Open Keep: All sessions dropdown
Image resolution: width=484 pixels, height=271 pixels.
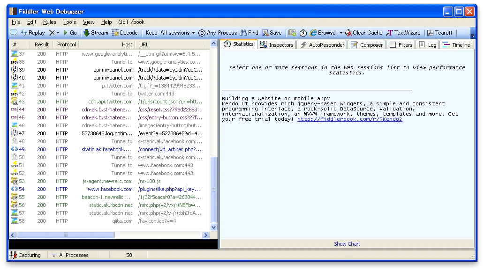pyautogui.click(x=170, y=33)
